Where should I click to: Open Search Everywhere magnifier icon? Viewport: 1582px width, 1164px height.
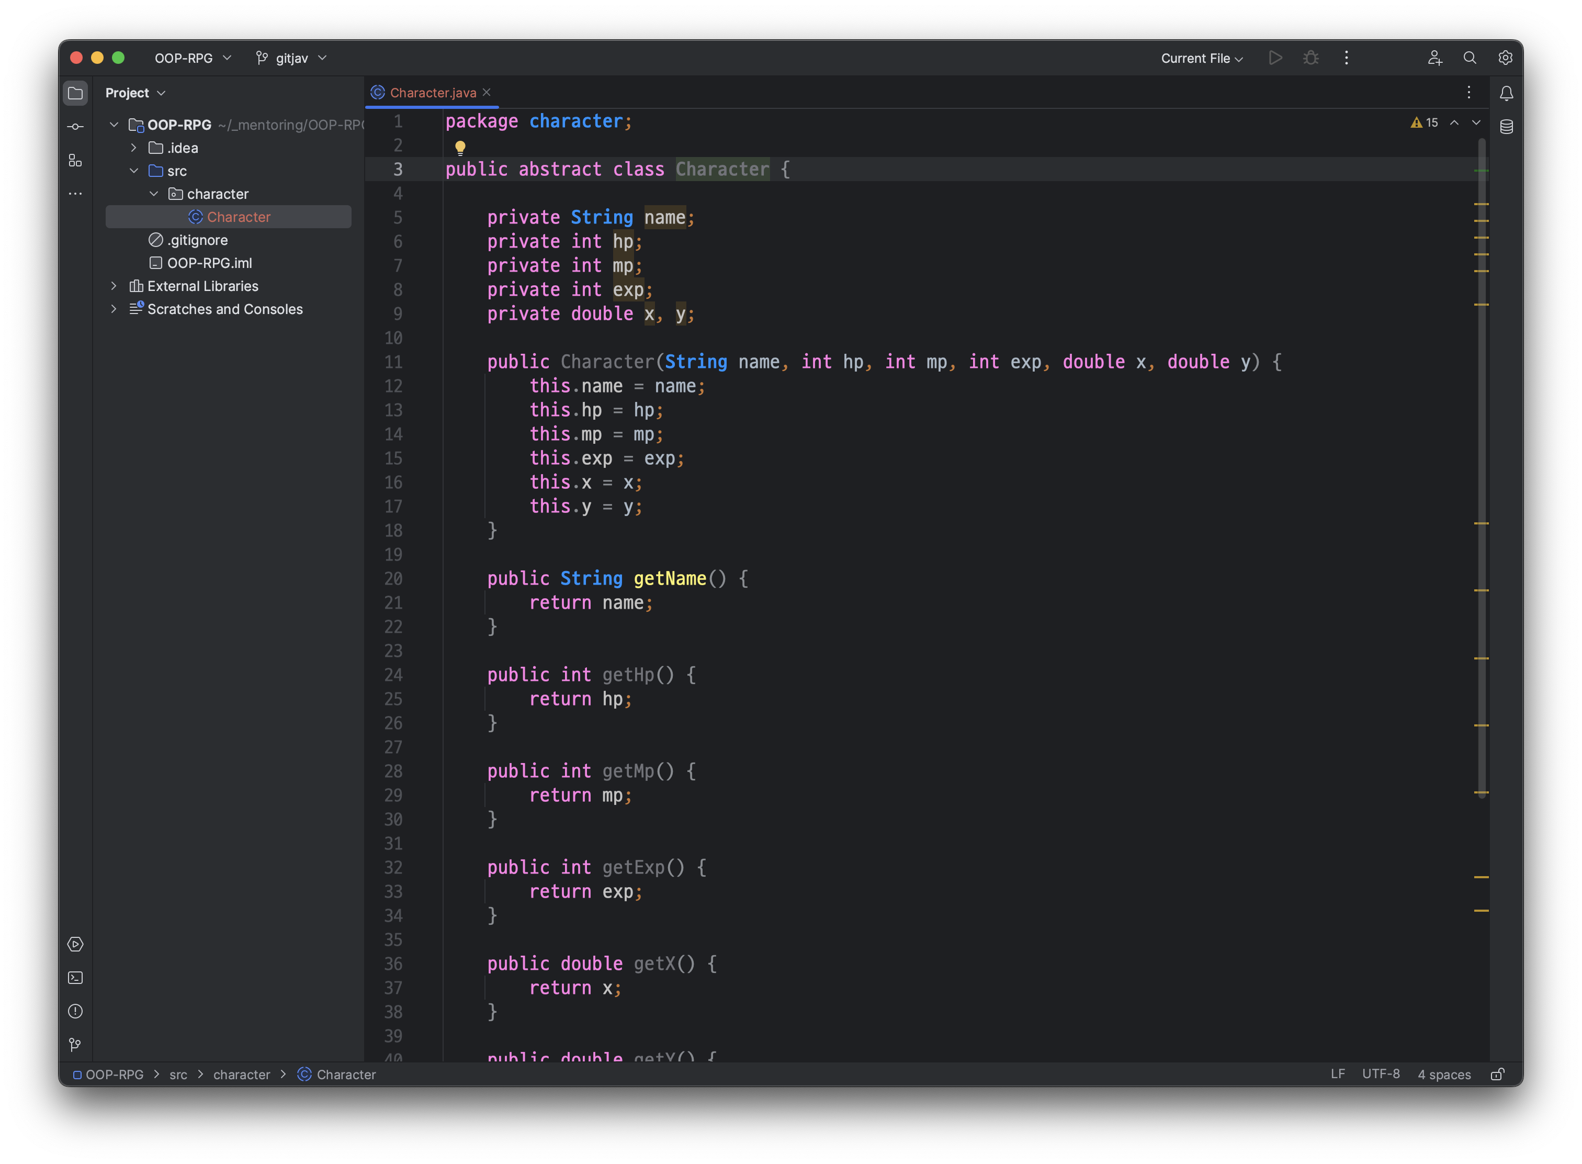(1470, 58)
